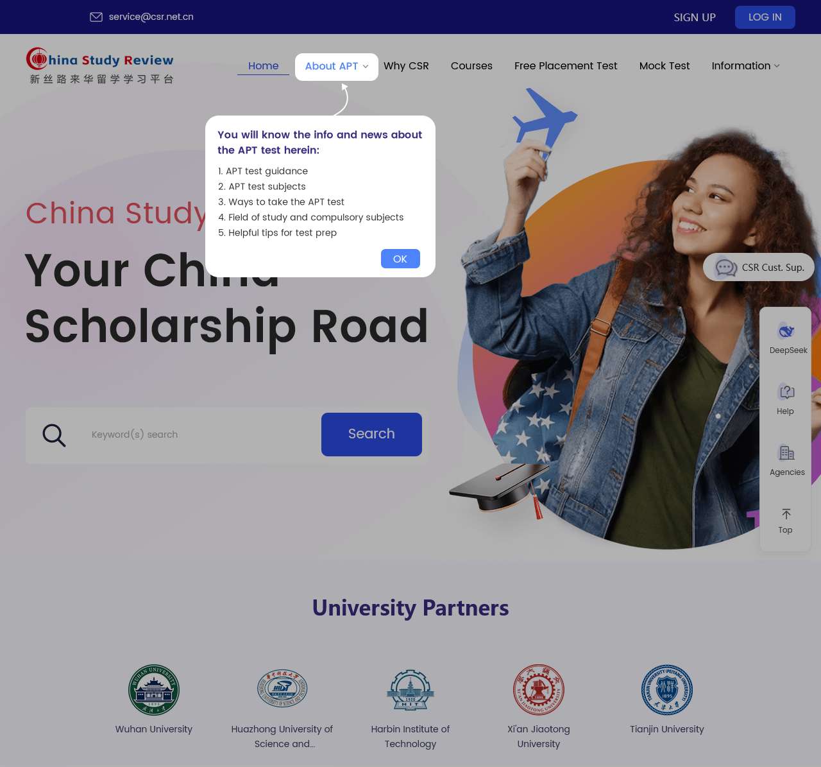
Task: Click the Help question-mark icon
Action: pyautogui.click(x=786, y=392)
